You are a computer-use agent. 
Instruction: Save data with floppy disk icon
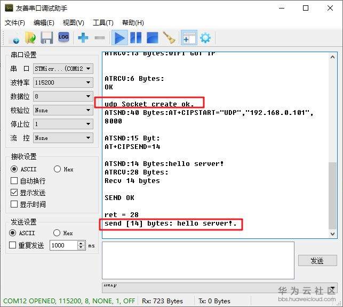pyautogui.click(x=46, y=38)
